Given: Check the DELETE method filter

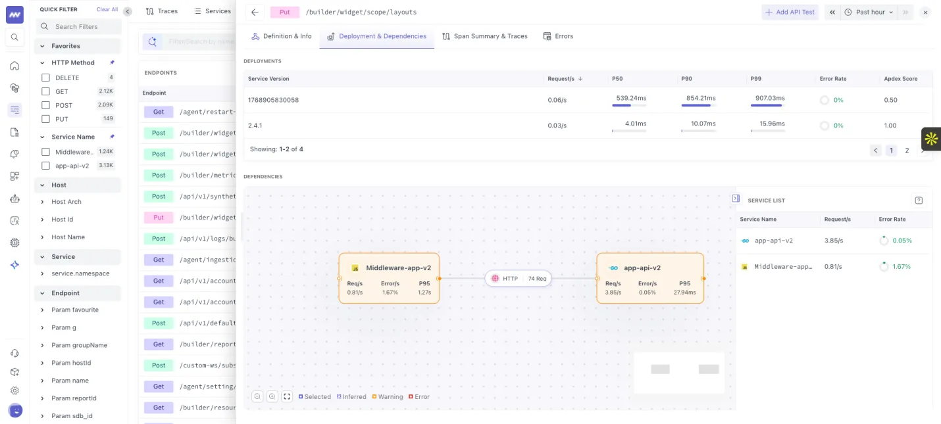Looking at the screenshot, I should tap(46, 78).
